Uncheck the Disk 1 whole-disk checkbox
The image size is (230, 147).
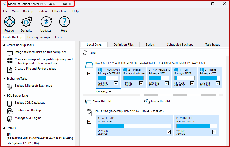89,73
